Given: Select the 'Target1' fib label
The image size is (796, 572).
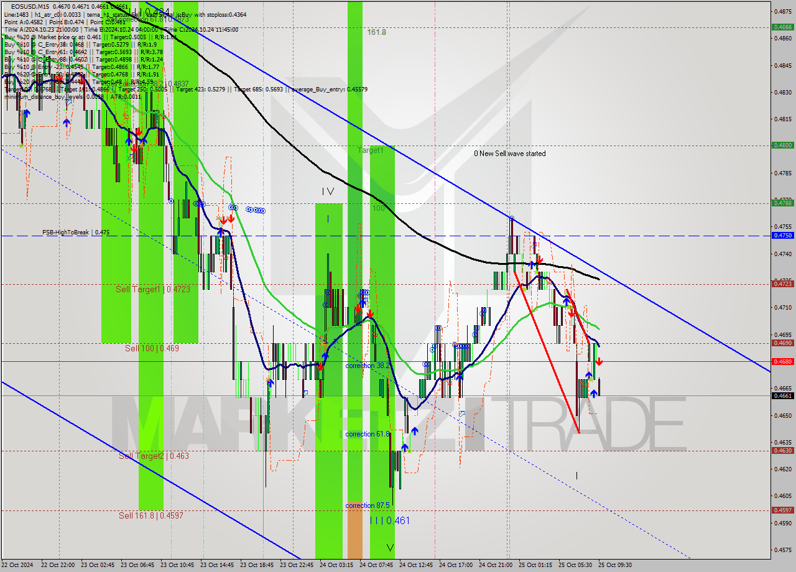Looking at the screenshot, I should point(371,150).
